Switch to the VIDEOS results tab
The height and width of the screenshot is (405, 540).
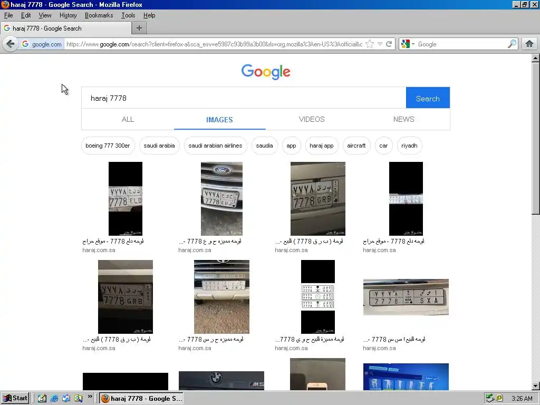click(x=312, y=119)
